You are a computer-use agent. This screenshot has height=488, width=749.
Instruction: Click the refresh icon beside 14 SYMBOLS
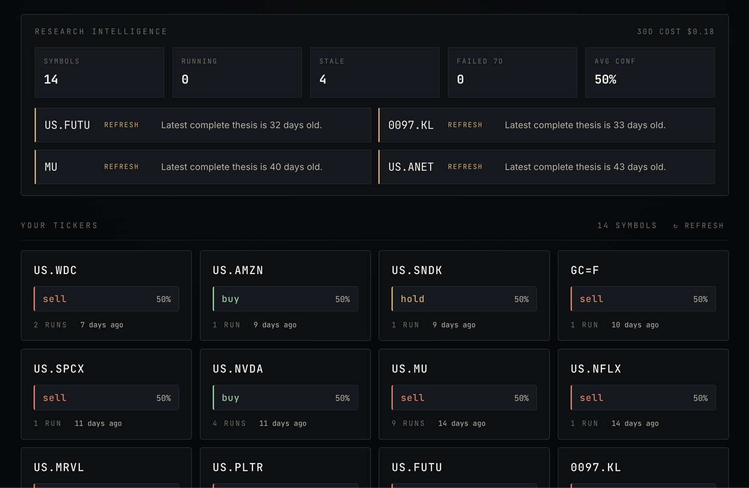click(675, 226)
